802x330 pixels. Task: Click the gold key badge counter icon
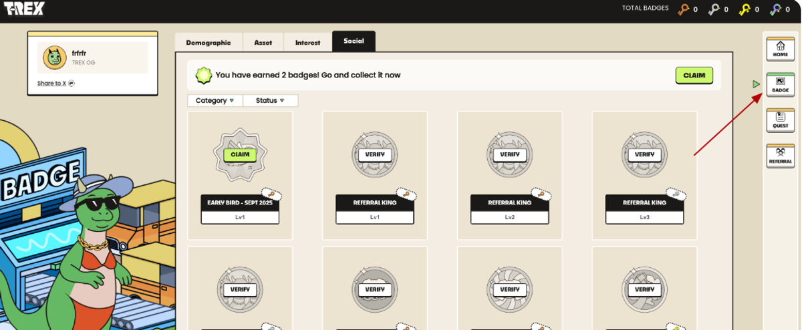click(745, 9)
